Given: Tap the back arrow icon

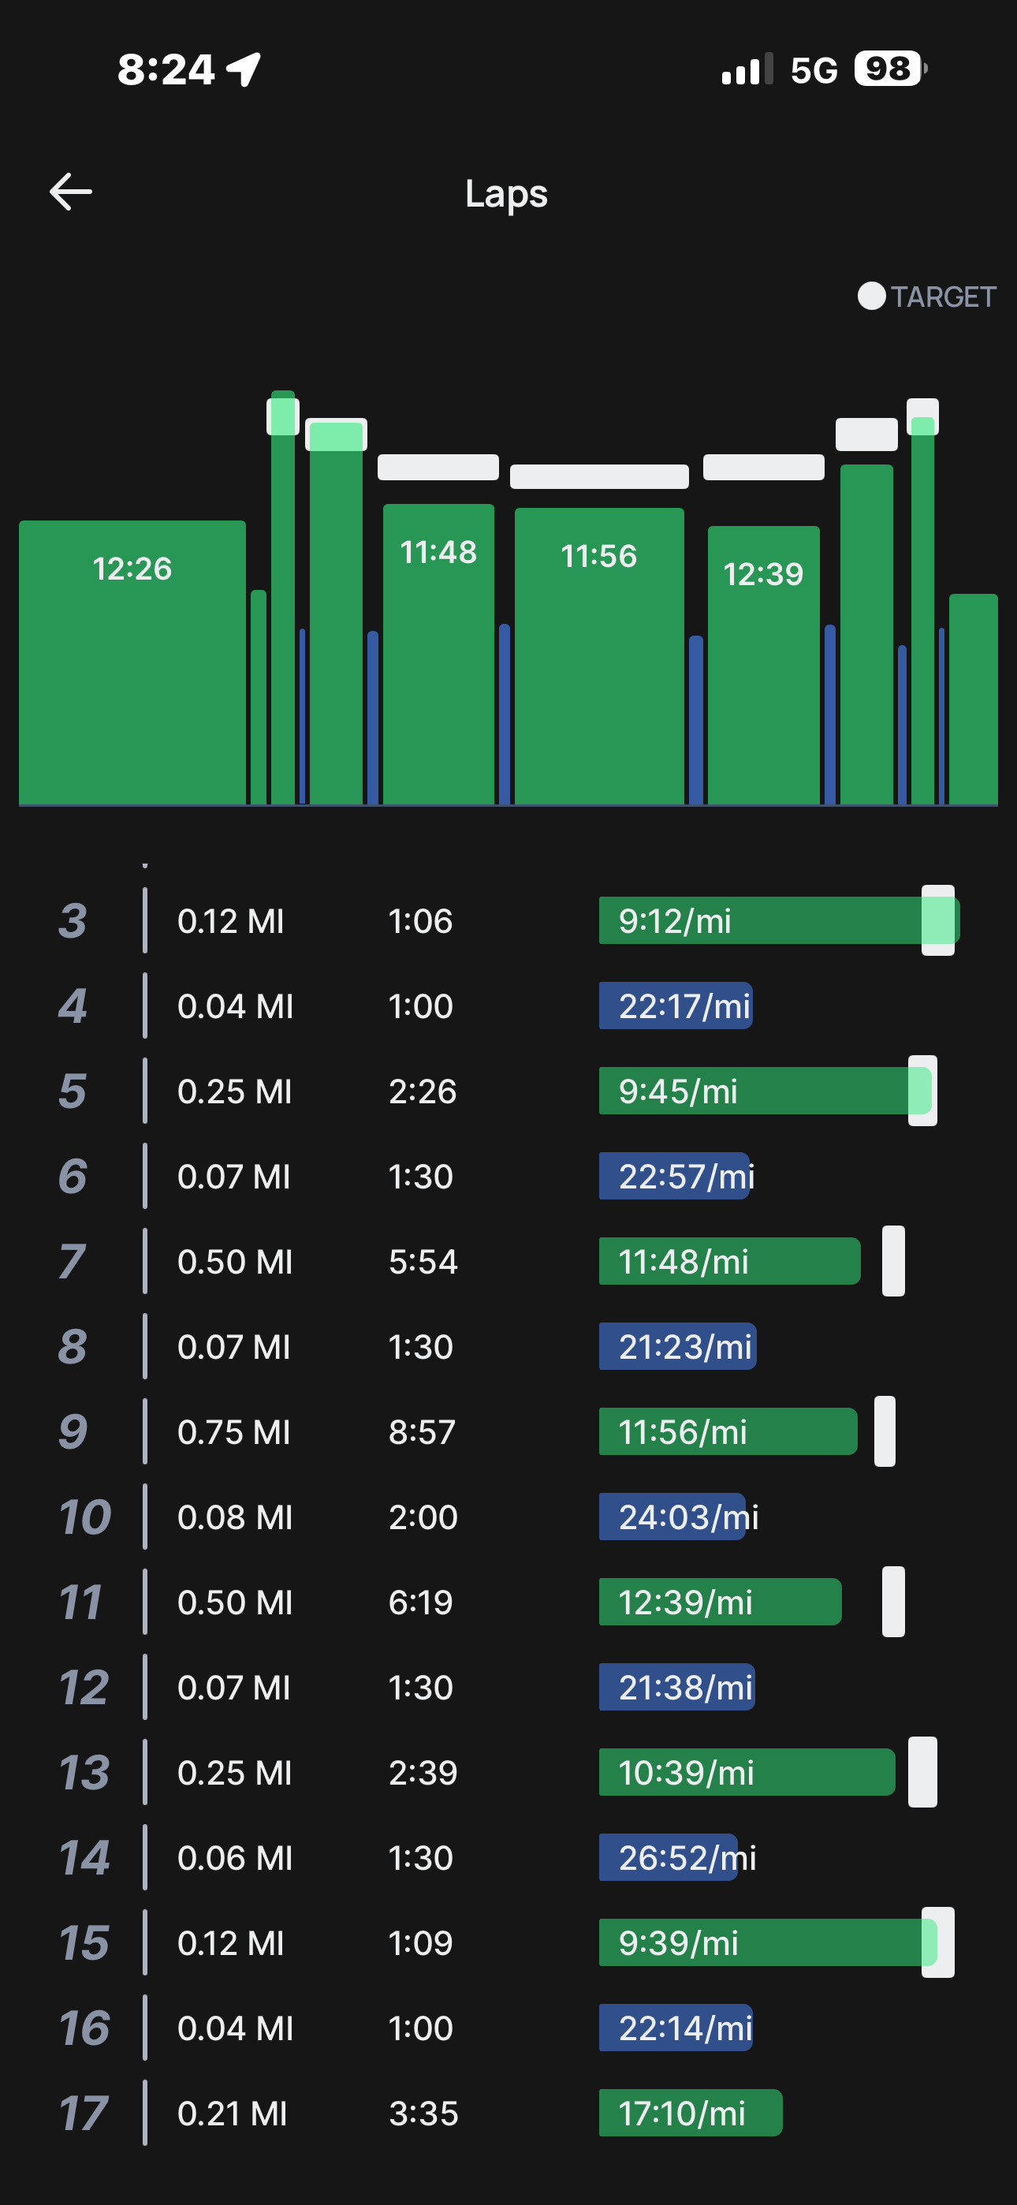Looking at the screenshot, I should click(71, 191).
